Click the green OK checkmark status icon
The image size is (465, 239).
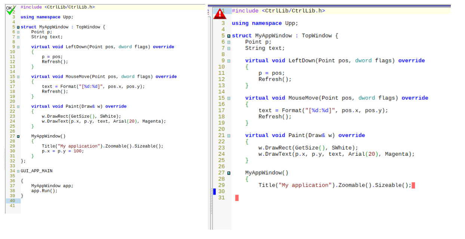(x=10, y=10)
